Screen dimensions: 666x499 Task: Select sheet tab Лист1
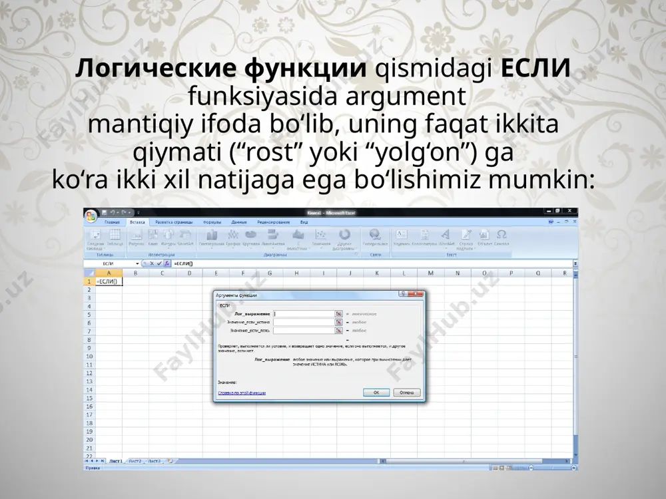pyautogui.click(x=115, y=461)
